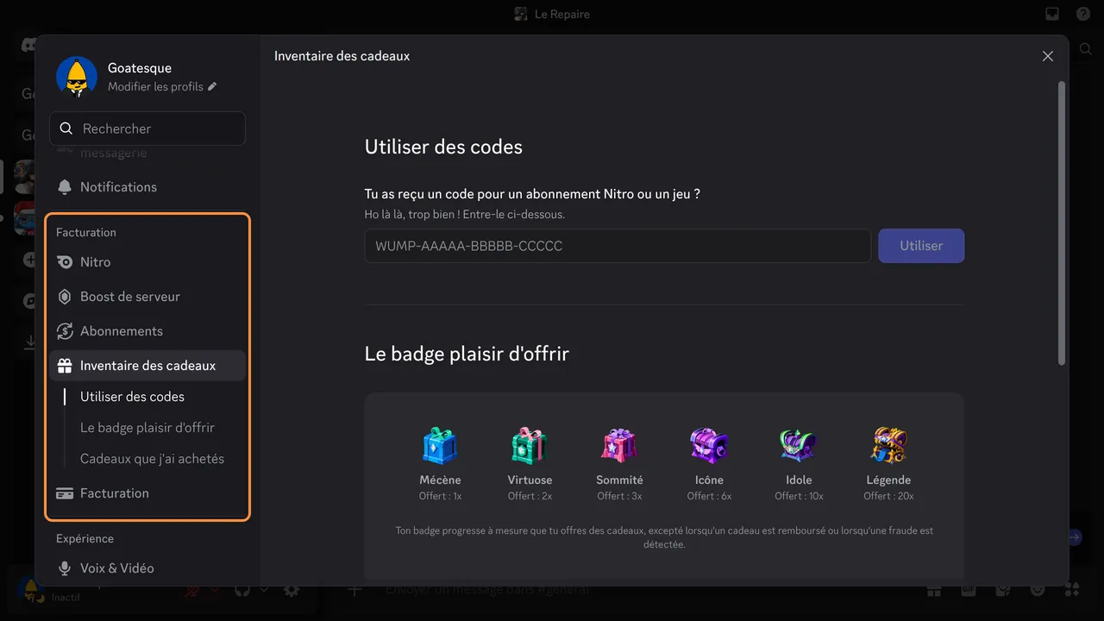Open the Facturation menu item with card icon
Image resolution: width=1104 pixels, height=621 pixels.
point(147,493)
